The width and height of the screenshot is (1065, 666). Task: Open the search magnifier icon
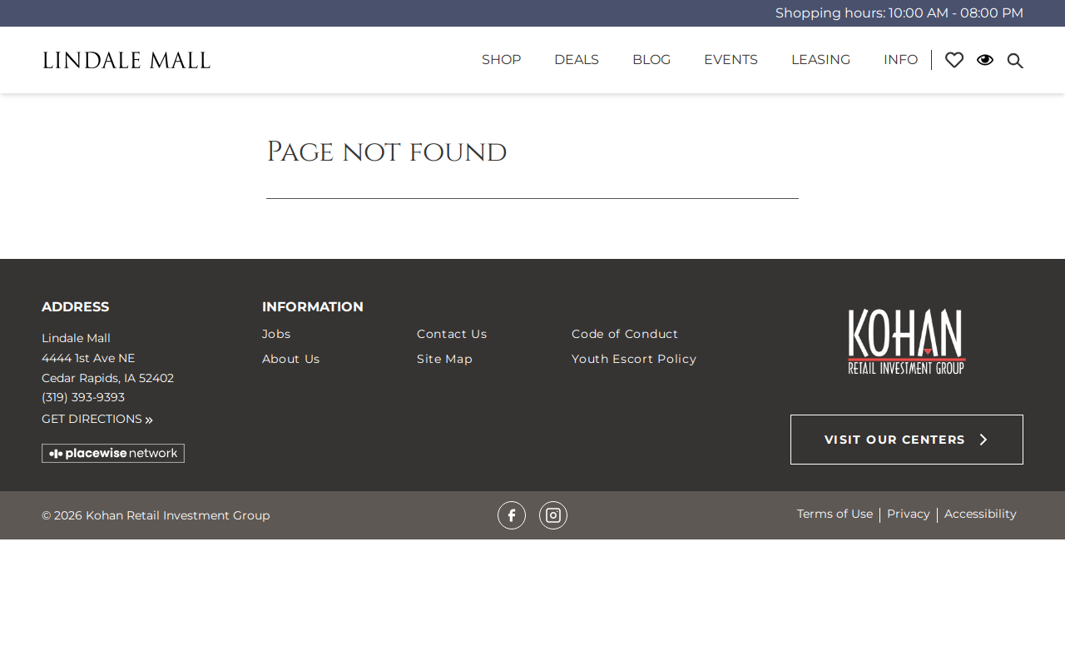(1015, 60)
